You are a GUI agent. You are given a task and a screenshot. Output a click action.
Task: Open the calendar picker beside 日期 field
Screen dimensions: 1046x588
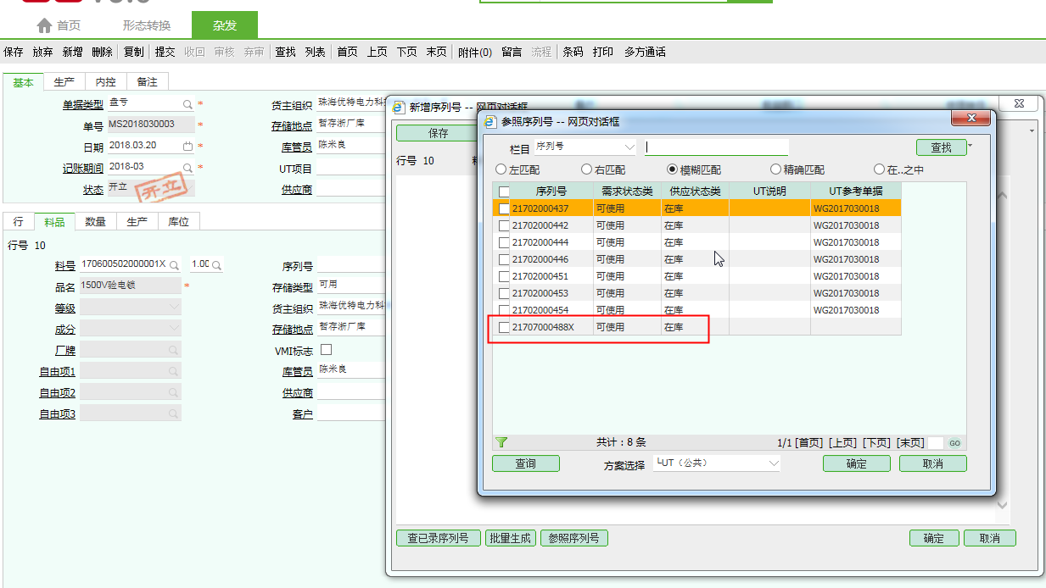[x=187, y=146]
